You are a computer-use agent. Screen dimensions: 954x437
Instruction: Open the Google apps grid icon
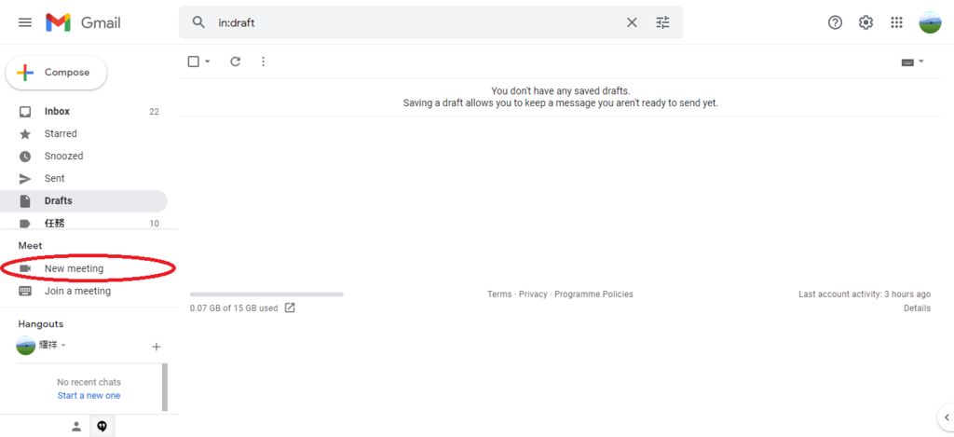click(896, 22)
